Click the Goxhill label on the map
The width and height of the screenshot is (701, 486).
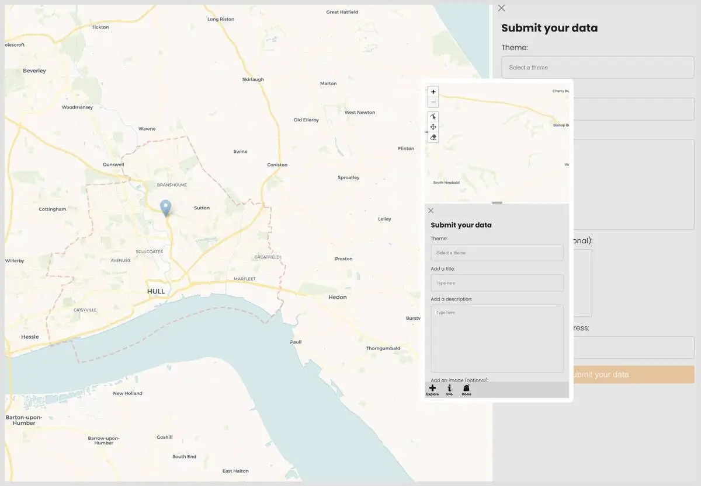click(165, 437)
